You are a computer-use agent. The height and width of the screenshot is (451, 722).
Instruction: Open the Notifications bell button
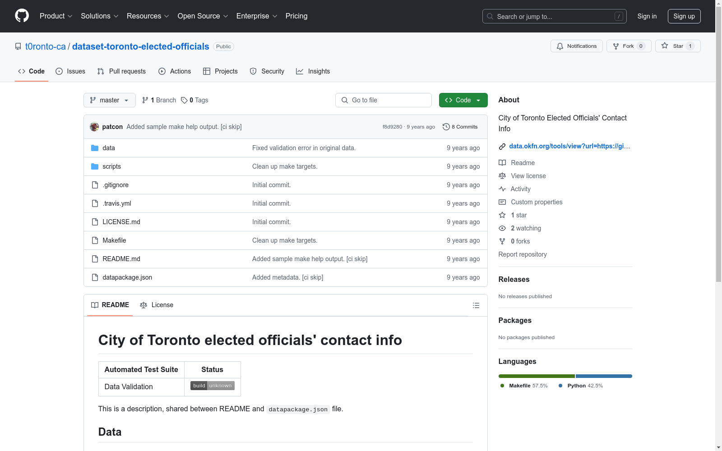(x=577, y=46)
